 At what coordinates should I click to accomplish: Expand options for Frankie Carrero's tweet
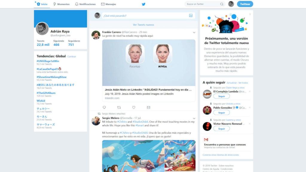click(x=194, y=33)
